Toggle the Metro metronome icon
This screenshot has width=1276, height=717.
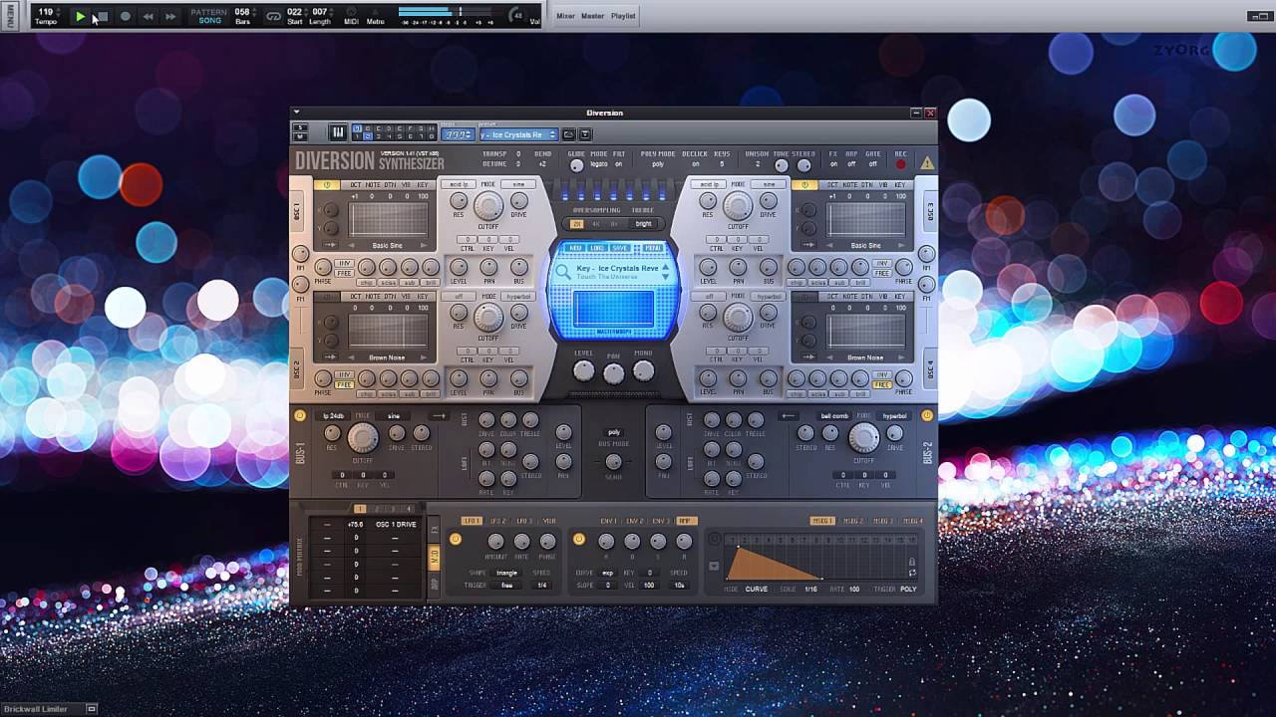pyautogui.click(x=375, y=13)
